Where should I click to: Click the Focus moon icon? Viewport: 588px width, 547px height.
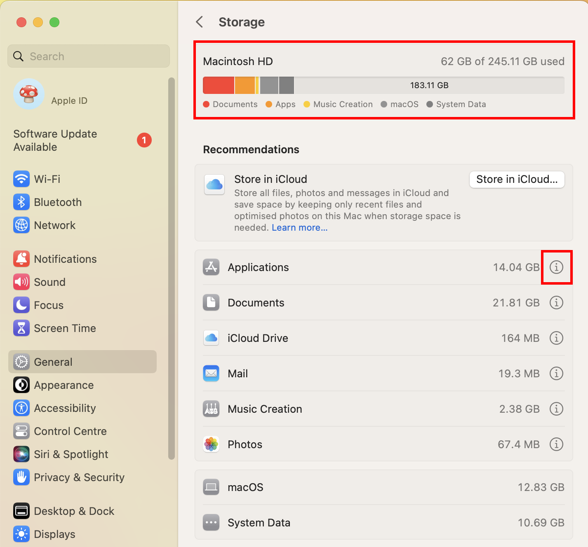tap(21, 305)
